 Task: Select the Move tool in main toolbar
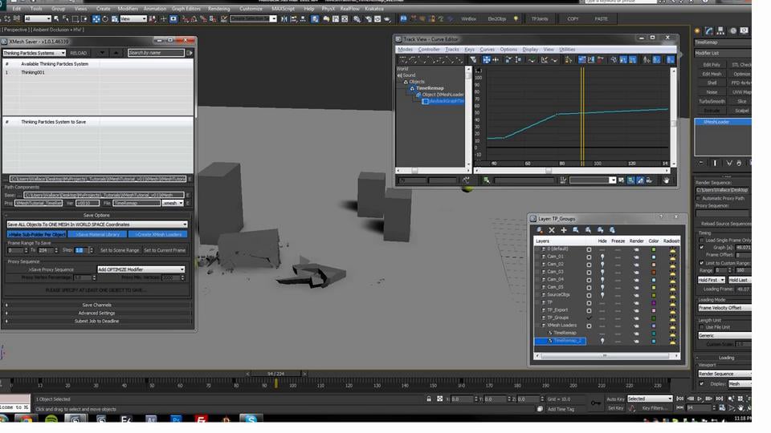96,18
